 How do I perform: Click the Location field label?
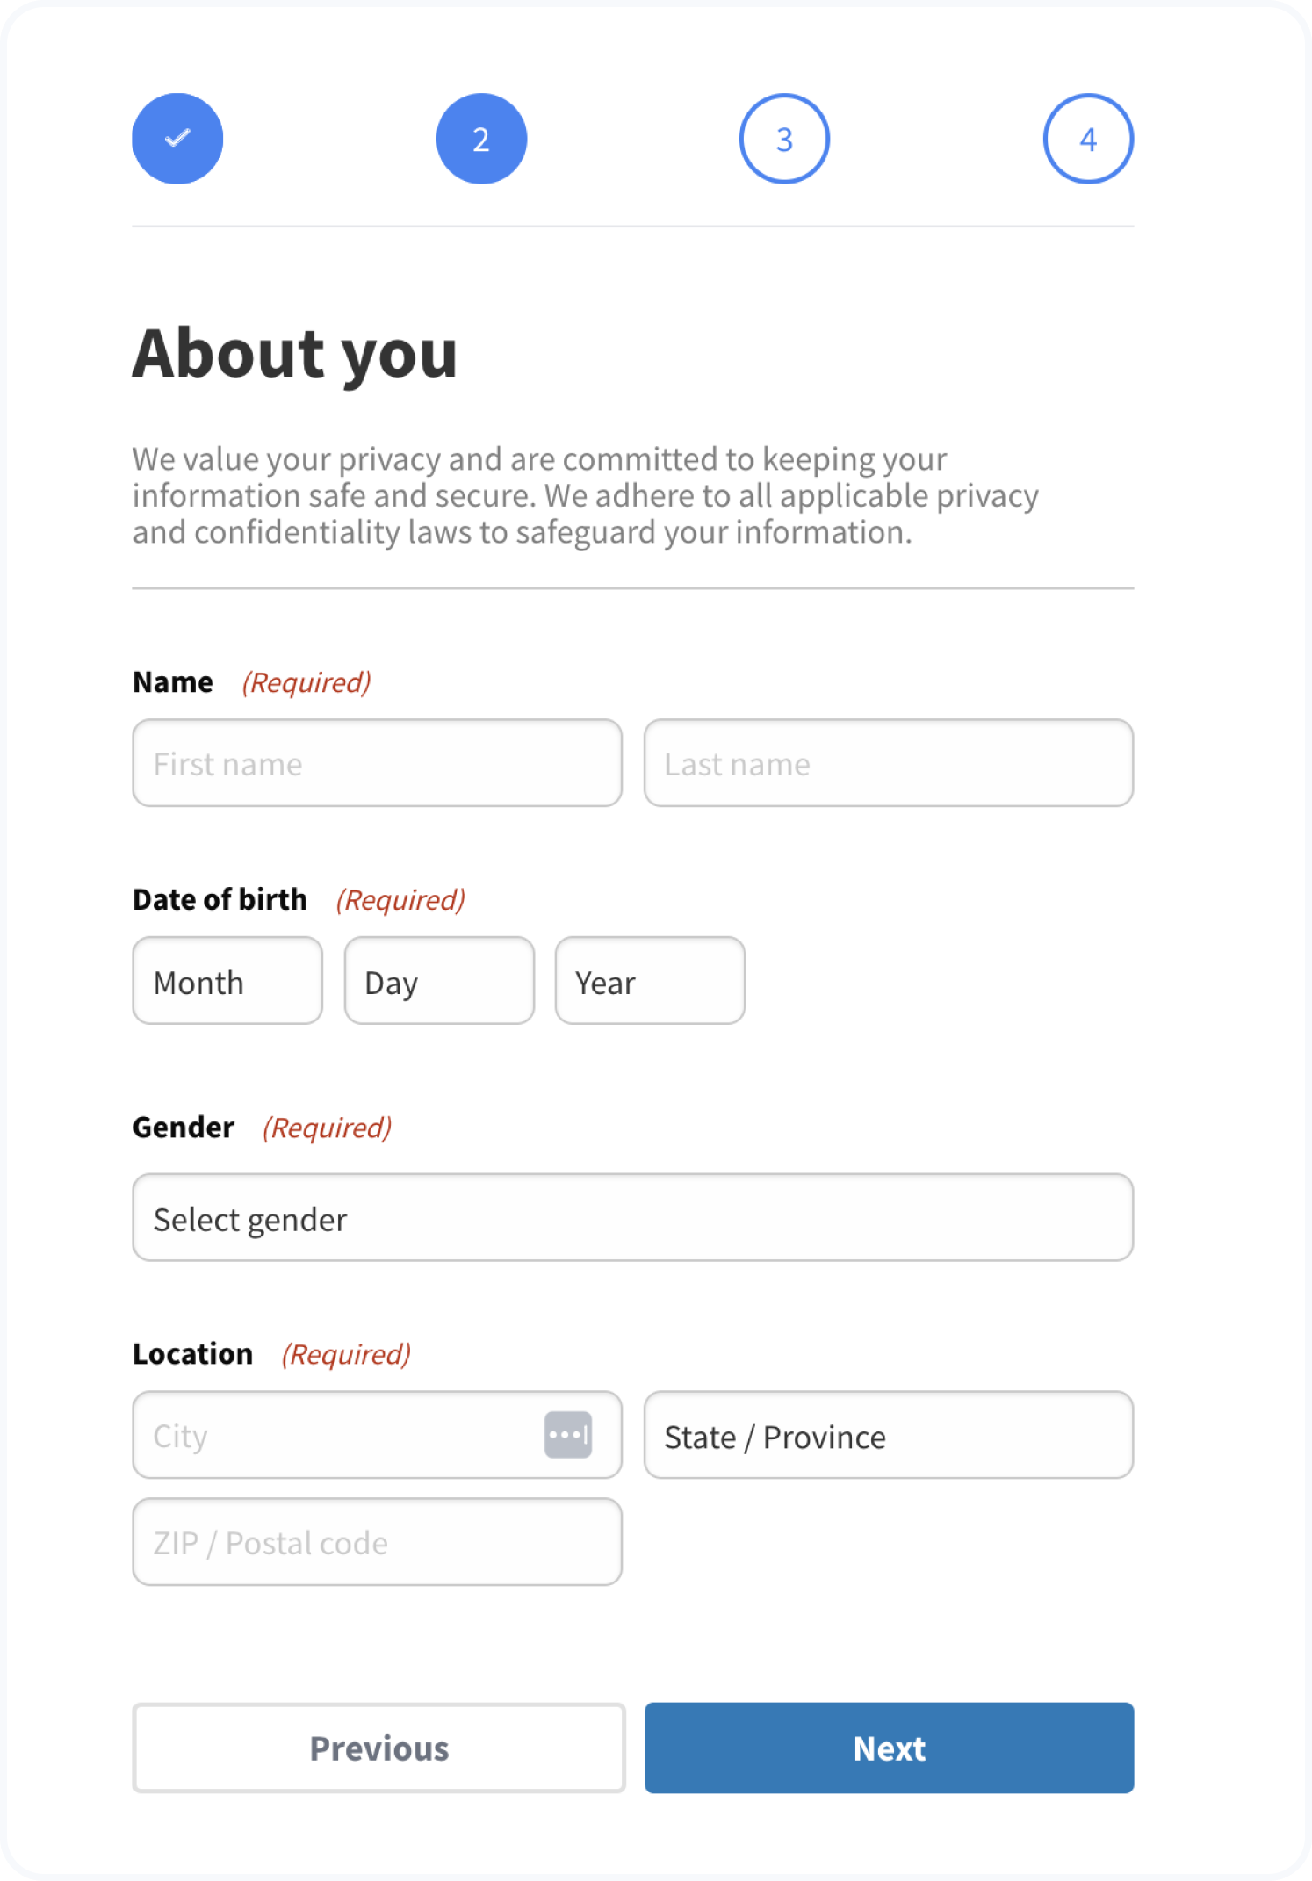[x=192, y=1354]
